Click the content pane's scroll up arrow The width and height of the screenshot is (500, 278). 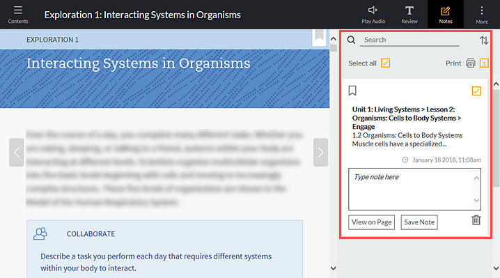click(334, 39)
